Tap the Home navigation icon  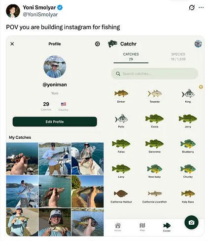118,225
